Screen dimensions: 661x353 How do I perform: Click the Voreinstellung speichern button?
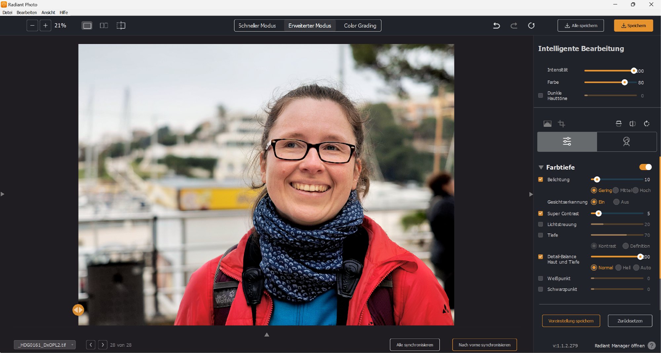[x=571, y=321]
